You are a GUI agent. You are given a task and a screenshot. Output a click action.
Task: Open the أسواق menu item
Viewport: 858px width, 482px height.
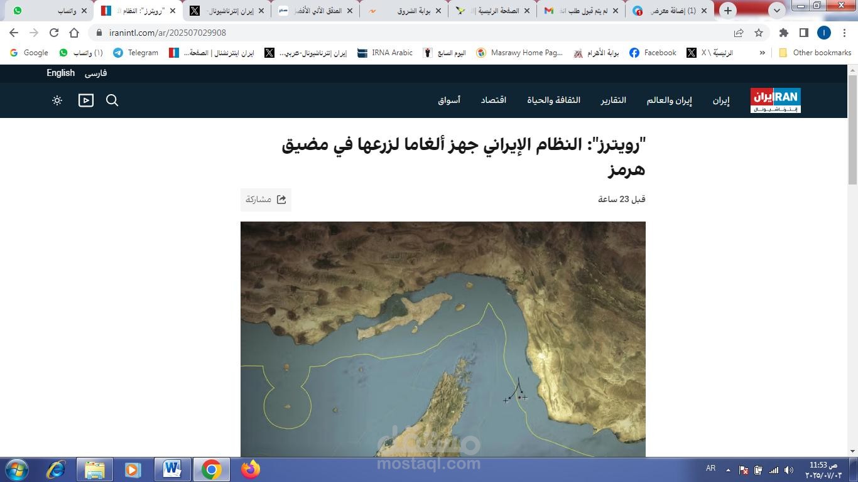(449, 100)
